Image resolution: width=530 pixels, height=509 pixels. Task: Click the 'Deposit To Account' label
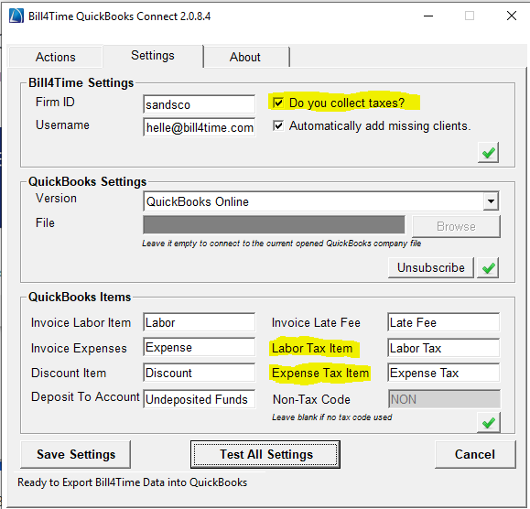(85, 396)
